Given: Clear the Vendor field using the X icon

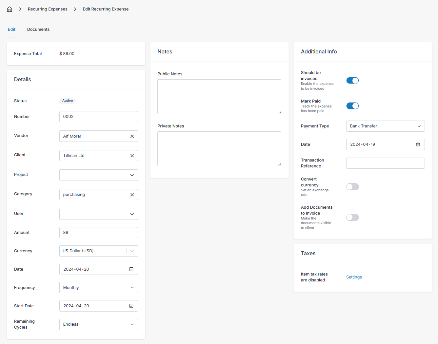Looking at the screenshot, I should (132, 136).
